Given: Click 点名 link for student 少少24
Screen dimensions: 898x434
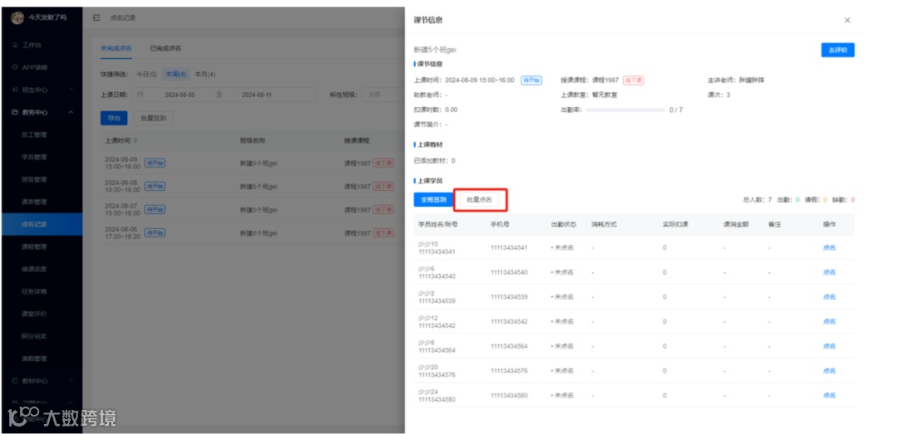Looking at the screenshot, I should click(x=829, y=395).
